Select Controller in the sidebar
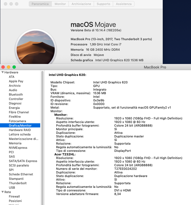The image size is (191, 205). (x=16, y=99)
